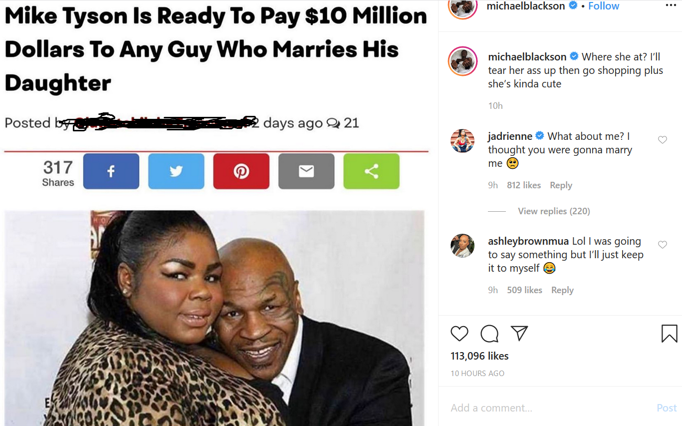Follow michaelblackson
Viewport: 682px width, 426px height.
(604, 6)
